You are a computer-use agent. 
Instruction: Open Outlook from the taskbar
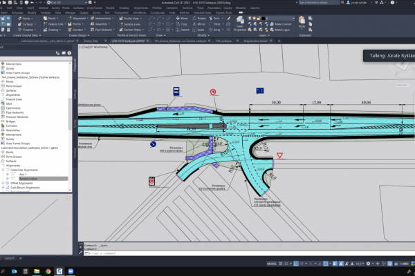coord(15,271)
